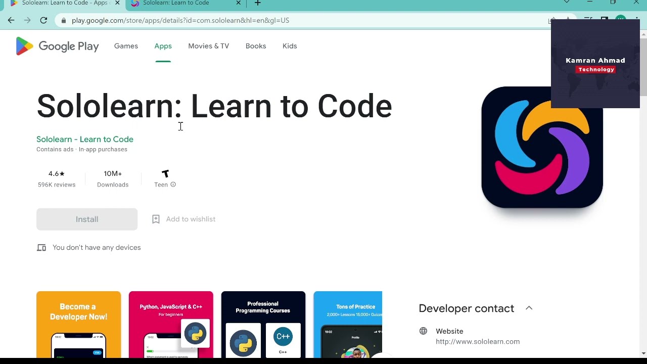Open the sololearn.com website link
This screenshot has width=647, height=364.
point(477,342)
